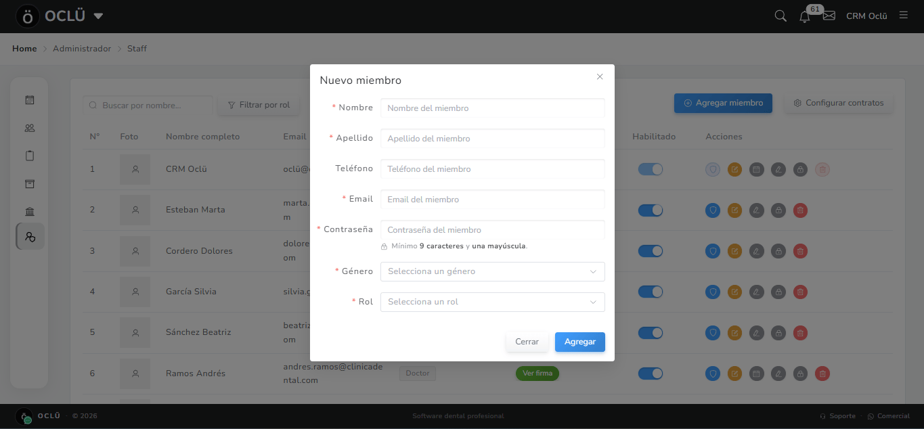Open the Selecciona un género dropdown
The width and height of the screenshot is (924, 429).
coord(493,271)
